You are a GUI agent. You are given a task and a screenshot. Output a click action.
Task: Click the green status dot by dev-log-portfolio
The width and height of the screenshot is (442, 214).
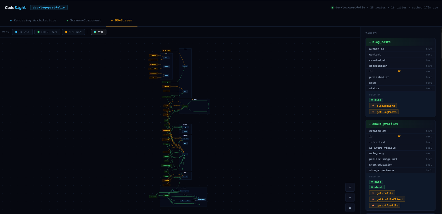(332, 8)
